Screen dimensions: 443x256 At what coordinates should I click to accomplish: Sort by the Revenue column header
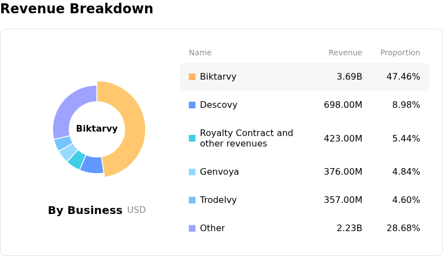click(x=345, y=53)
